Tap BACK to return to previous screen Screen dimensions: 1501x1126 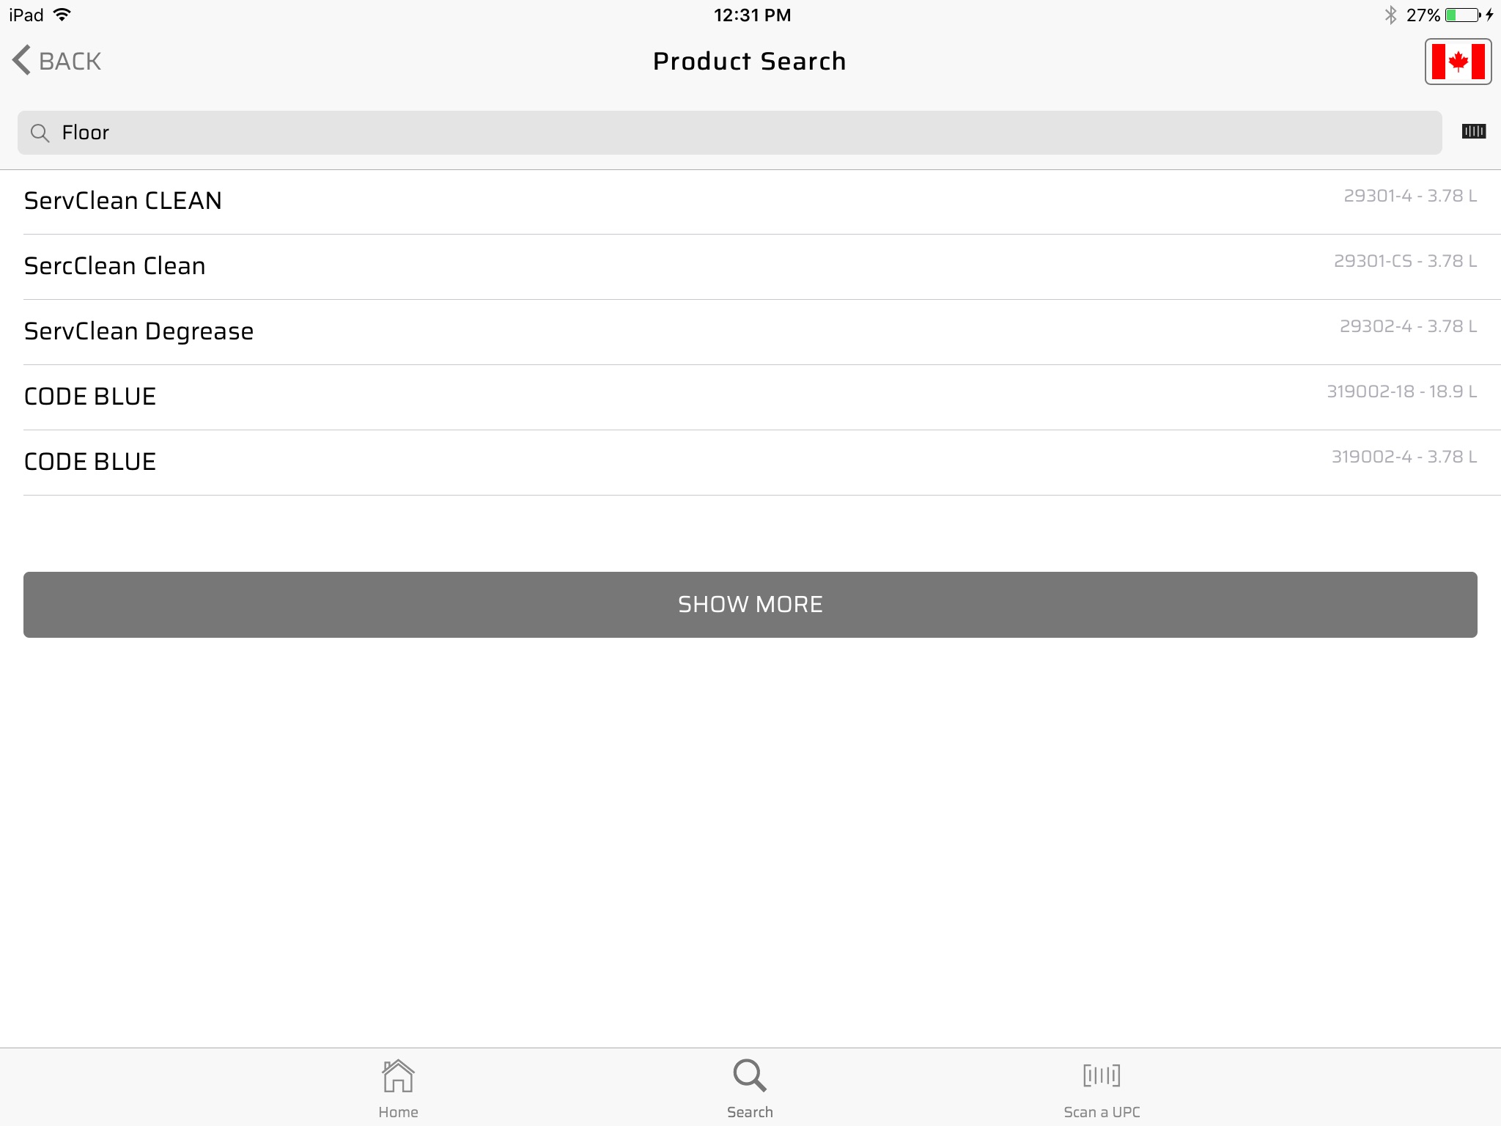coord(56,60)
